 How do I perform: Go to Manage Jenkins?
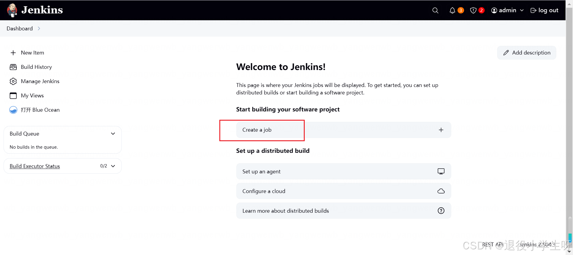[40, 81]
